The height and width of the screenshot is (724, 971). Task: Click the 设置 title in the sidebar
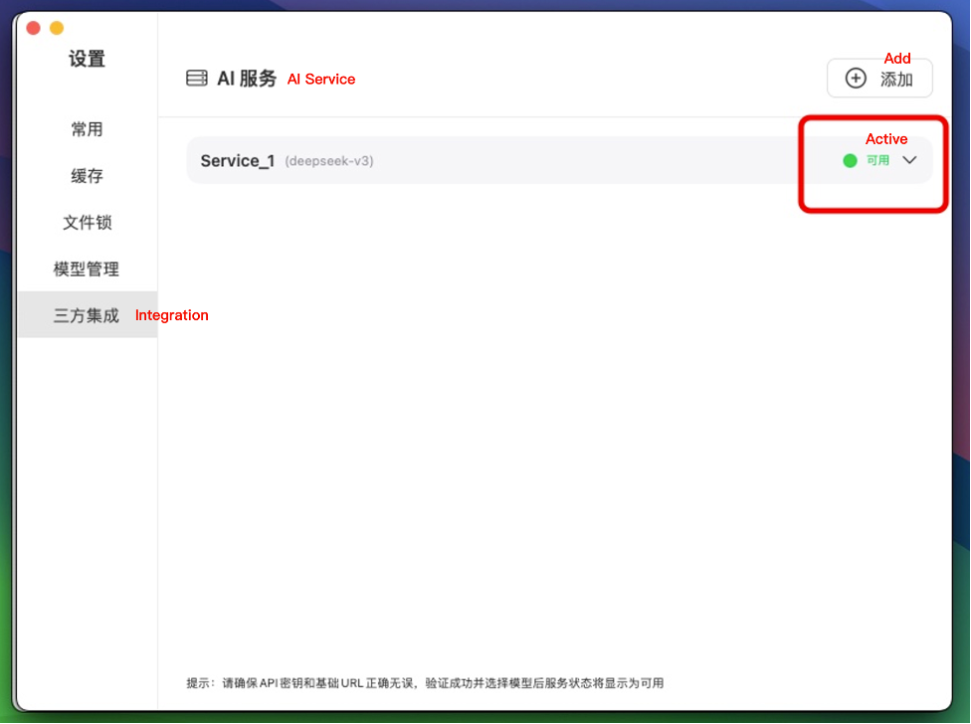87,60
